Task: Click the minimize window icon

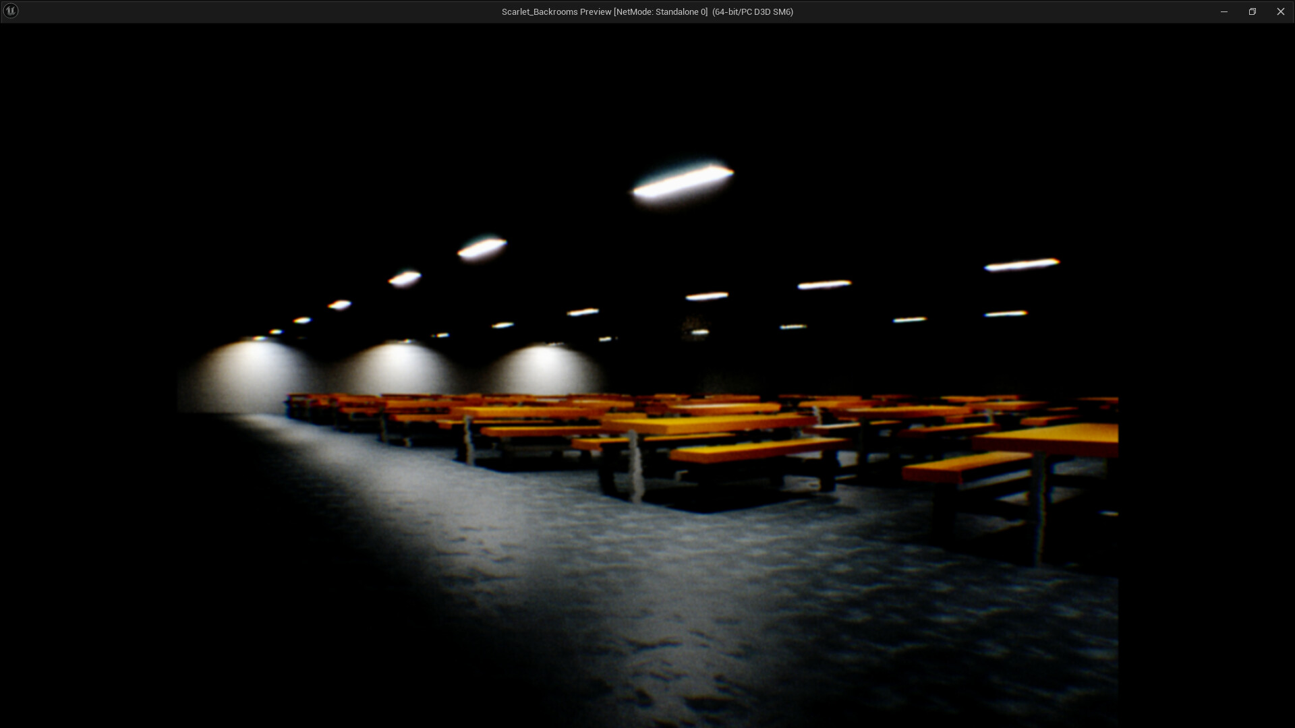Action: pos(1224,11)
